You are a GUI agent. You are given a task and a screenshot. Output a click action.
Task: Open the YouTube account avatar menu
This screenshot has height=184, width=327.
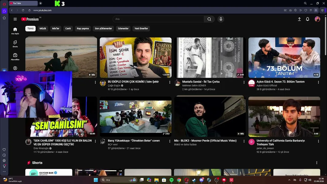tap(317, 19)
